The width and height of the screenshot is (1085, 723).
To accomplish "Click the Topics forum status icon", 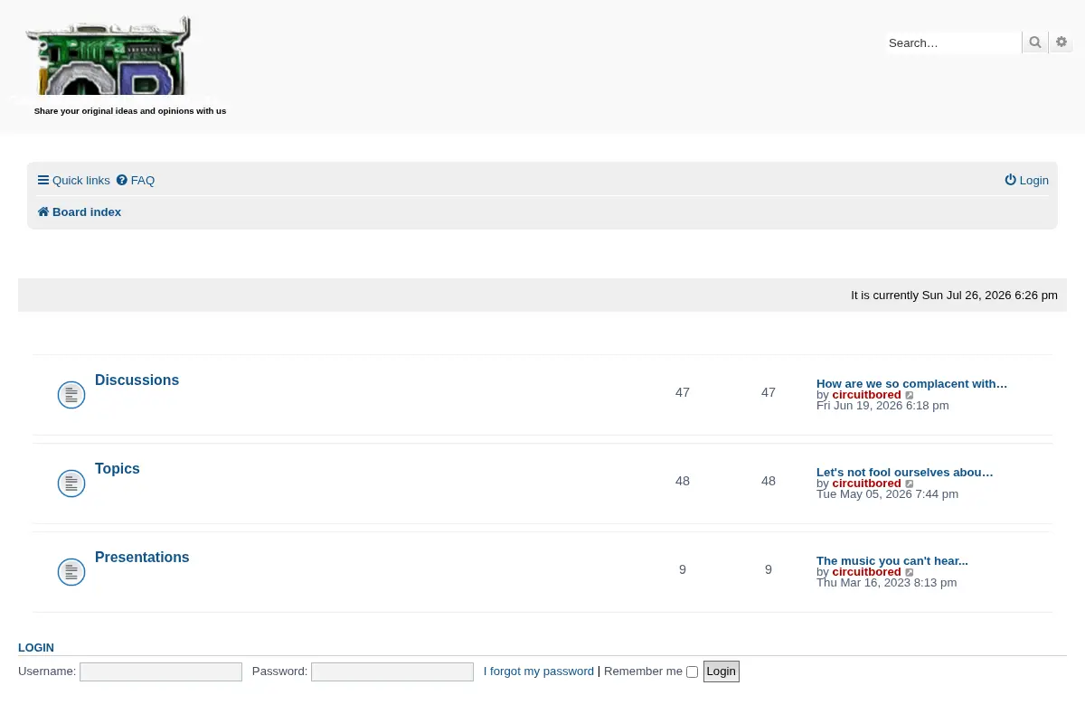I will pyautogui.click(x=71, y=484).
